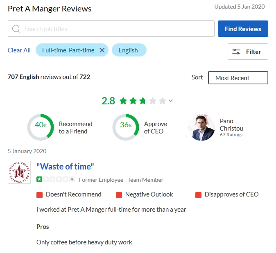Click the Pret A Manger company logo

[19, 172]
